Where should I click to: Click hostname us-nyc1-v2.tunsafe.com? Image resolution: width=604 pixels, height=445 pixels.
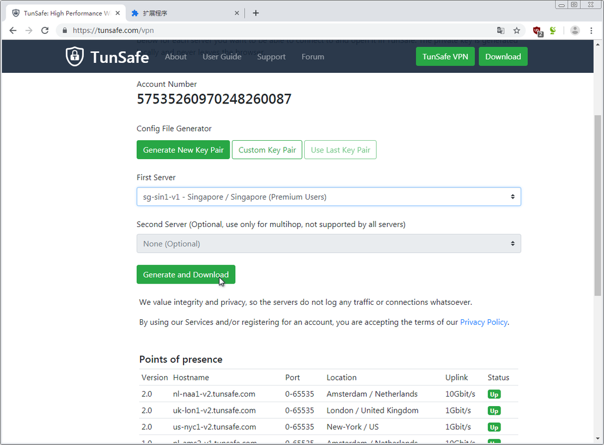click(215, 427)
